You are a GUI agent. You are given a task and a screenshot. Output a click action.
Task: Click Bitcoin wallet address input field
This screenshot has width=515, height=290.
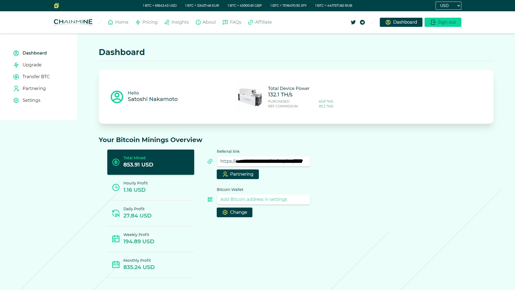(x=263, y=199)
